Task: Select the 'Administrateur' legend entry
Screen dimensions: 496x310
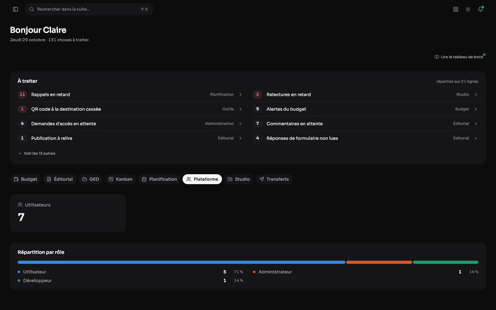Action: 365,272
